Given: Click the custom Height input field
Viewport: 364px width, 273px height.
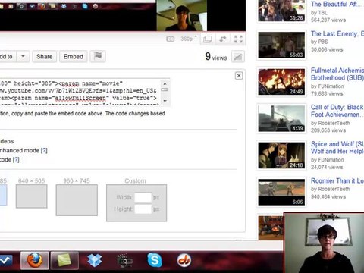Looking at the screenshot, I should click(x=143, y=209).
